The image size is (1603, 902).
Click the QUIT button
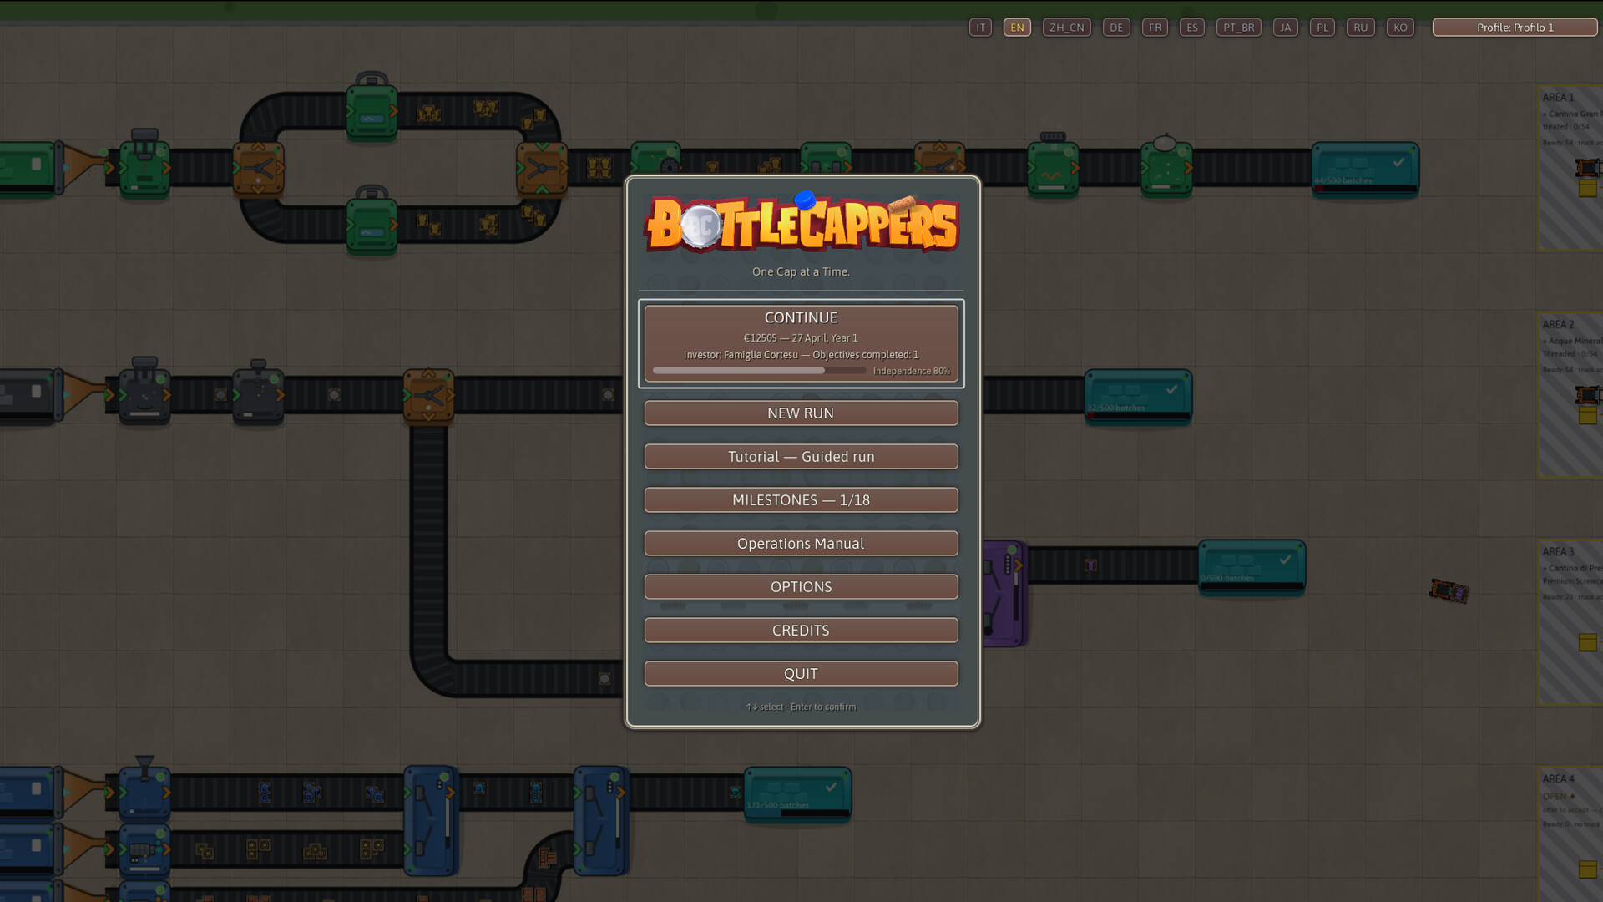pos(801,674)
